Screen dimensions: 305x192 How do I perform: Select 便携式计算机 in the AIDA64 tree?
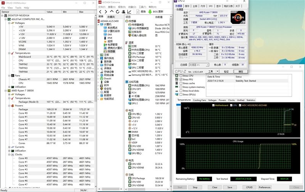[115, 48]
